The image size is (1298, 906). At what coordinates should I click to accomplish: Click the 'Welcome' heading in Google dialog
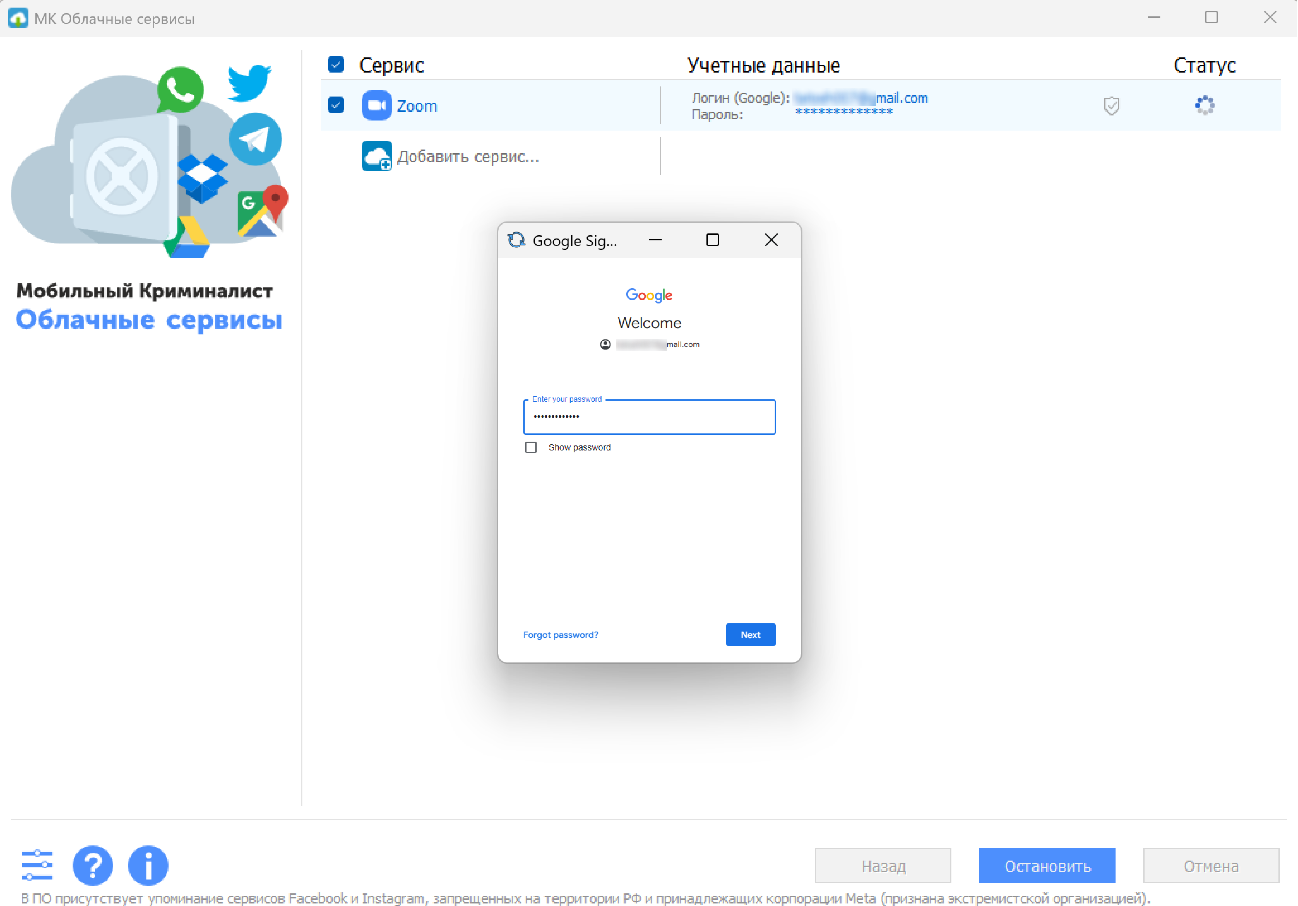click(x=649, y=323)
